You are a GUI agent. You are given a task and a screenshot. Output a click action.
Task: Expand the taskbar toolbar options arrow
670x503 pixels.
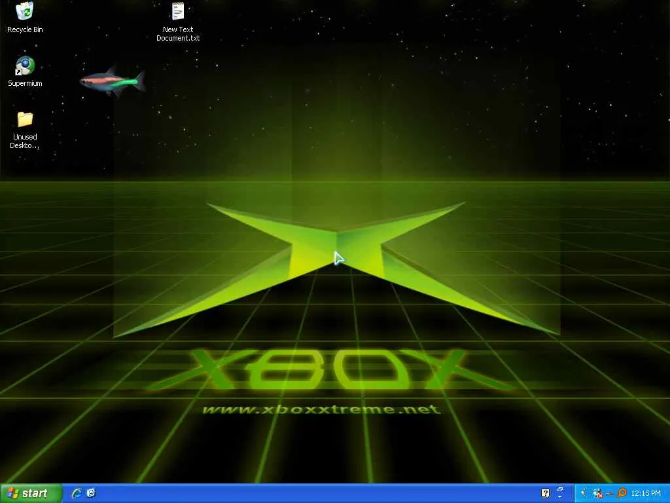(560, 497)
